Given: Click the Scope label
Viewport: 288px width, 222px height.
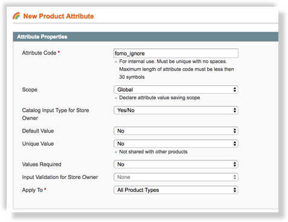Looking at the screenshot, I should (x=30, y=90).
